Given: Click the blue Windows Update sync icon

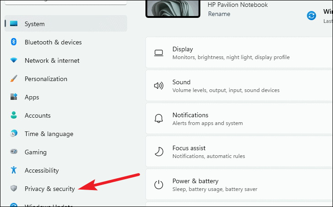Looking at the screenshot, I should (x=312, y=16).
